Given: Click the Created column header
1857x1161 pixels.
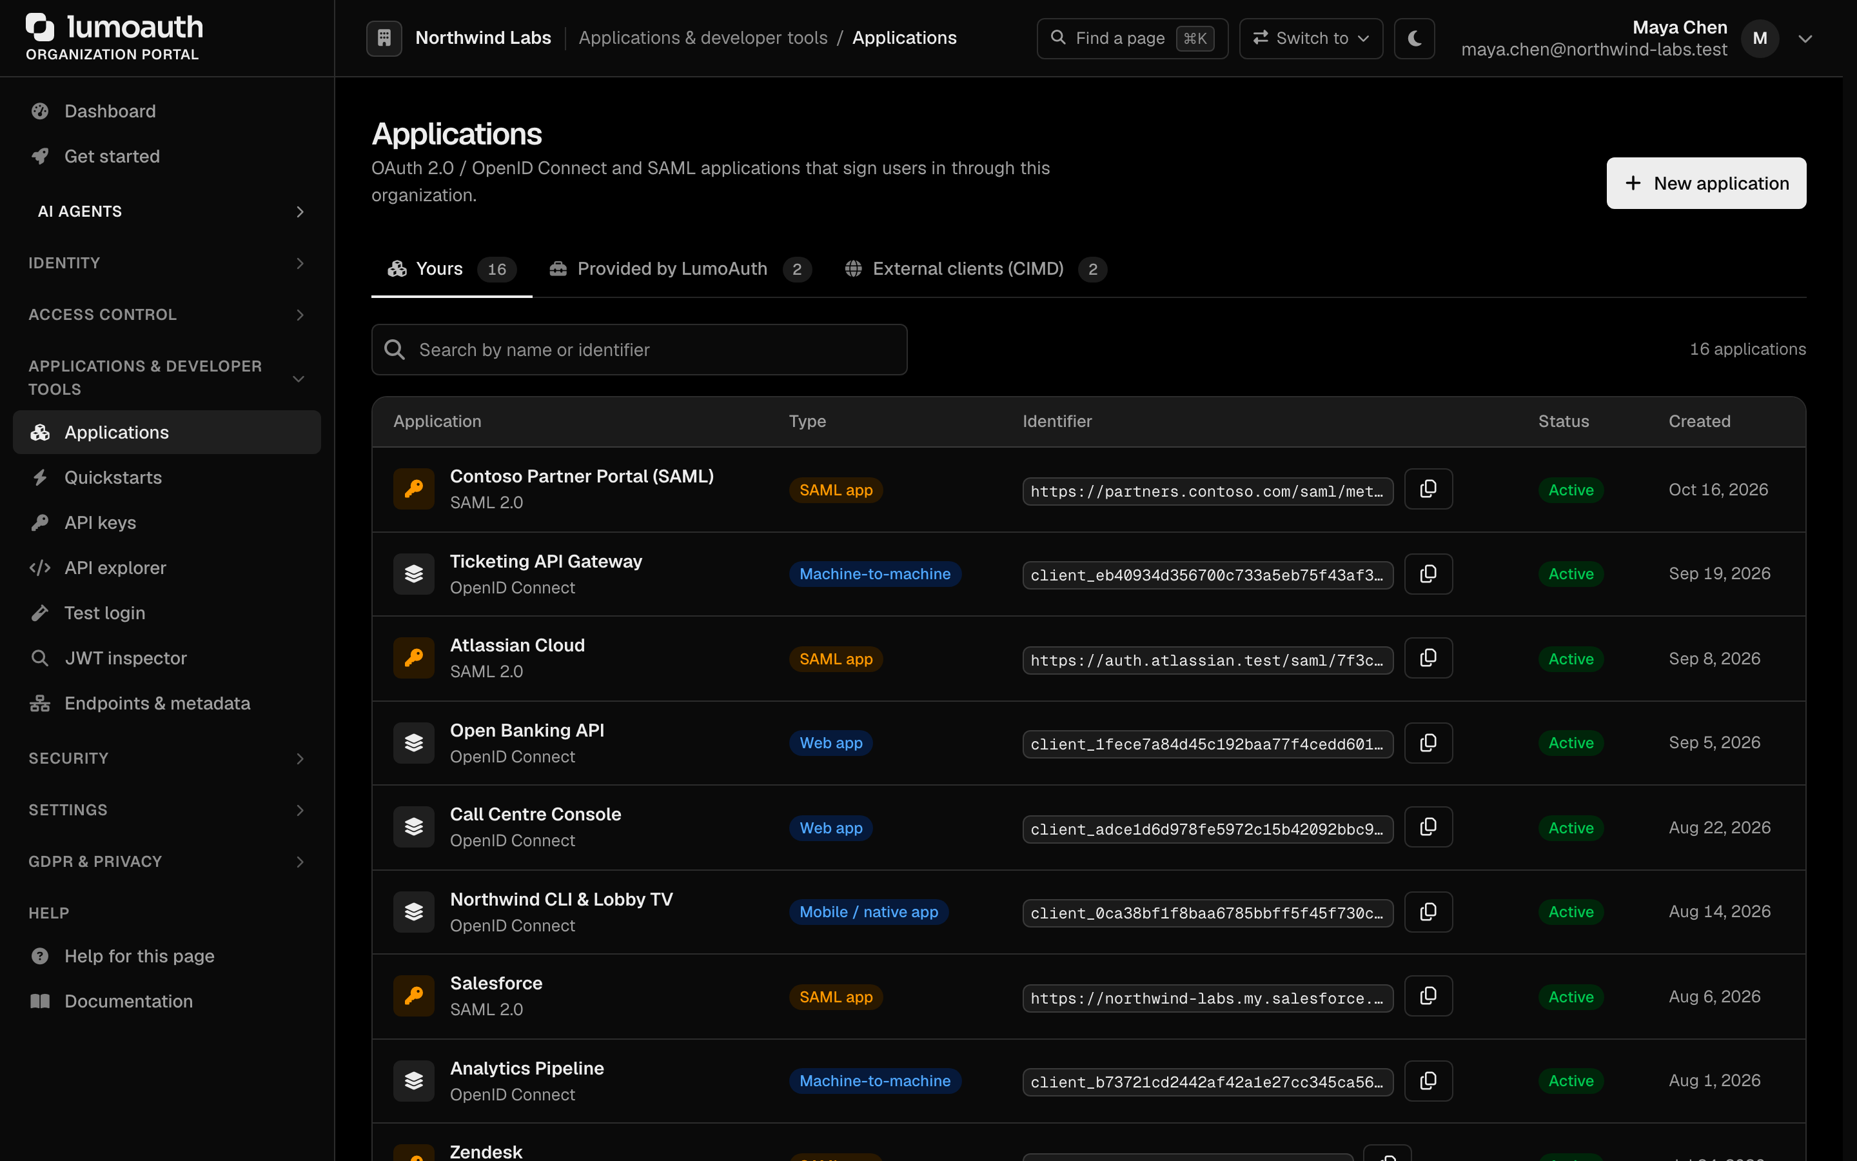Looking at the screenshot, I should pyautogui.click(x=1699, y=422).
